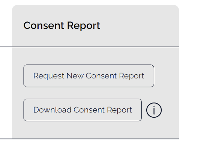The height and width of the screenshot is (147, 201).
Task: Open the circled 'i' information tooltip
Action: click(154, 110)
